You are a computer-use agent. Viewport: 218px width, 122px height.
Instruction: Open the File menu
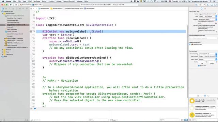click(x=14, y=1)
